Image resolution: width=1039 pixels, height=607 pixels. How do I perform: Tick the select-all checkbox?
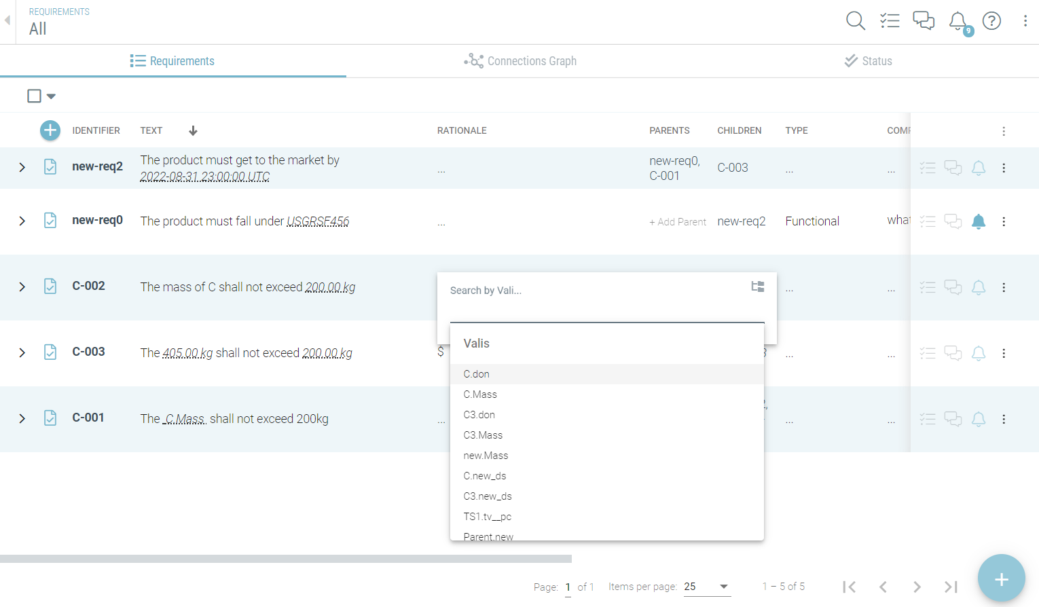point(34,96)
